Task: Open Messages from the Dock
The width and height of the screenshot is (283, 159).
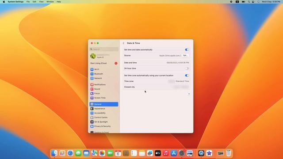Action: tap(78, 153)
